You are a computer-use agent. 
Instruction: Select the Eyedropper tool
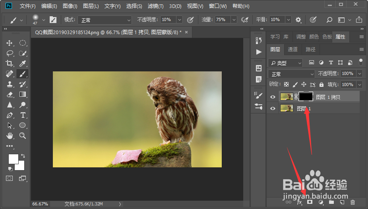pyautogui.click(x=23, y=63)
